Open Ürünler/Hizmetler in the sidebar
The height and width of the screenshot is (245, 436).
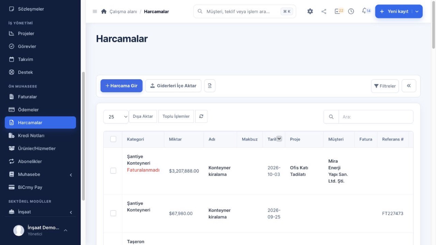(x=40, y=148)
